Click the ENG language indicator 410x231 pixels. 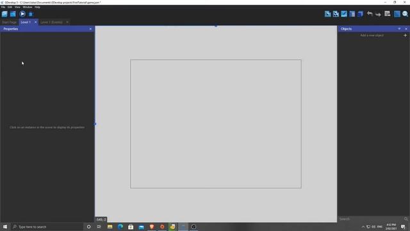point(380,227)
